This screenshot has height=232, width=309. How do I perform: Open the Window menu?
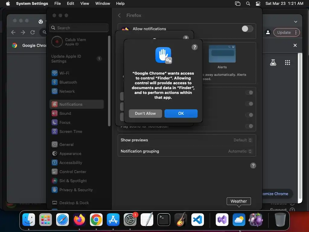click(103, 4)
